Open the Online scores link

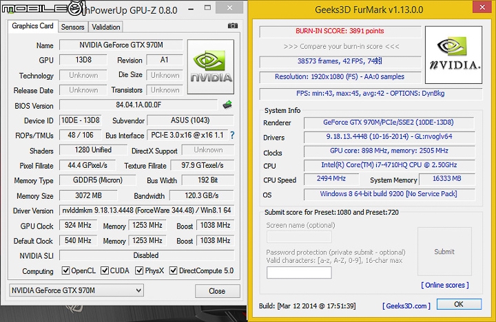pos(445,285)
